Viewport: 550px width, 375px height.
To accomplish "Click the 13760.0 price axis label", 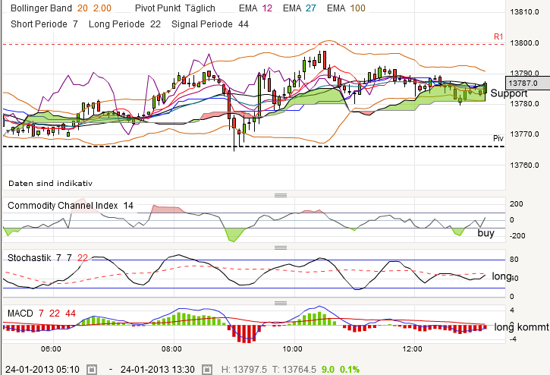I will 524,165.
